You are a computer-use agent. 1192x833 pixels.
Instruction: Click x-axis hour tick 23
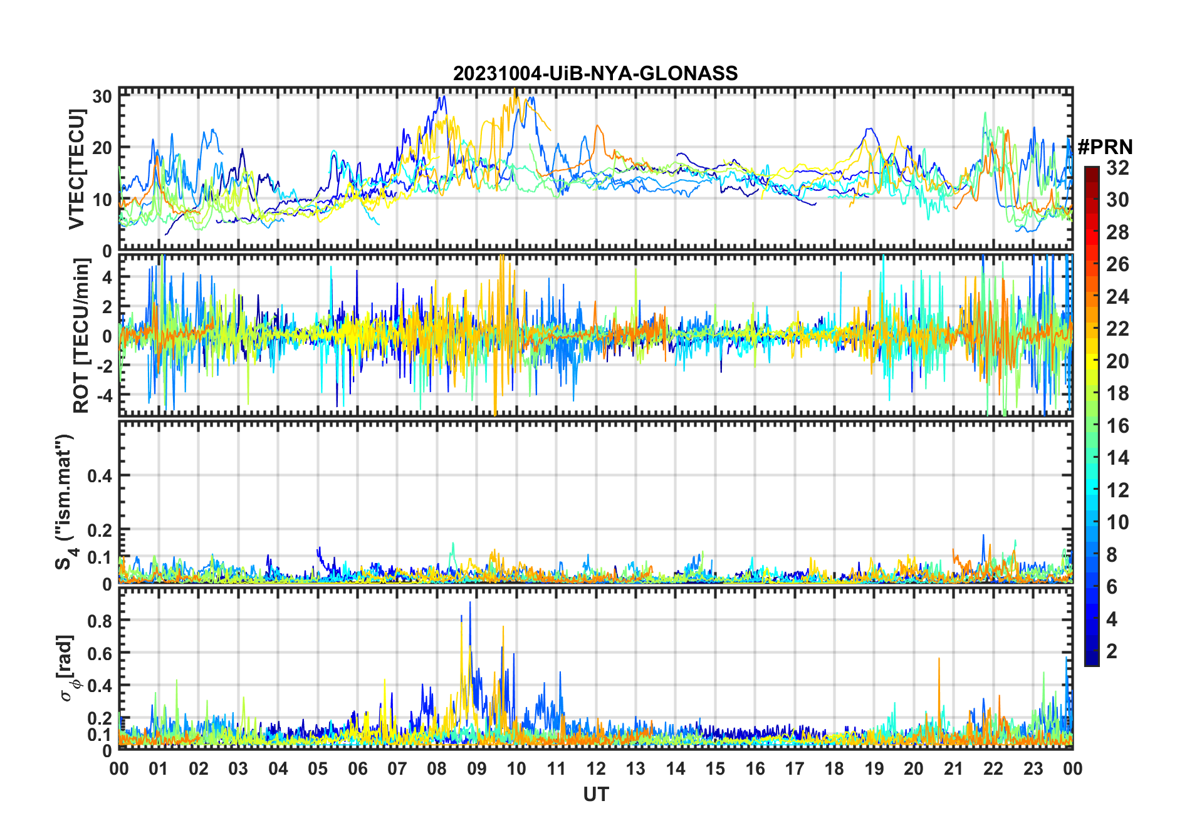coord(1033,768)
